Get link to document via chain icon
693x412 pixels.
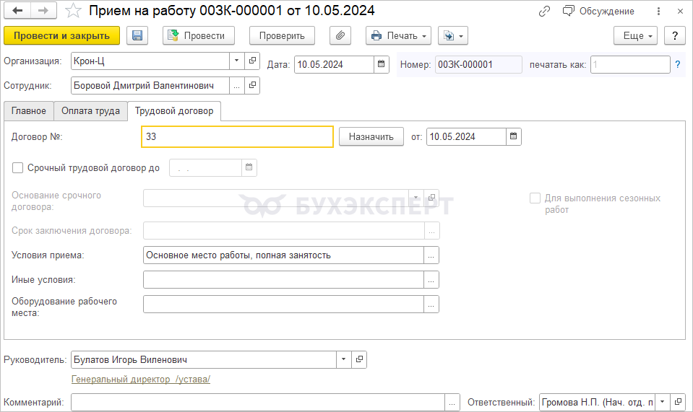545,12
